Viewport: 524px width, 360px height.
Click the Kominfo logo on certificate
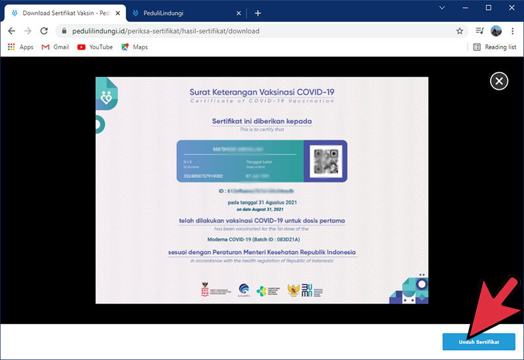(x=244, y=290)
